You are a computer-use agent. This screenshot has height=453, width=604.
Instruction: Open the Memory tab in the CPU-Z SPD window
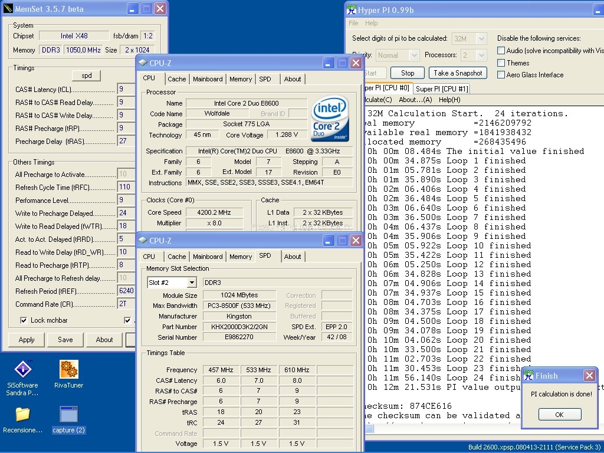(x=241, y=257)
